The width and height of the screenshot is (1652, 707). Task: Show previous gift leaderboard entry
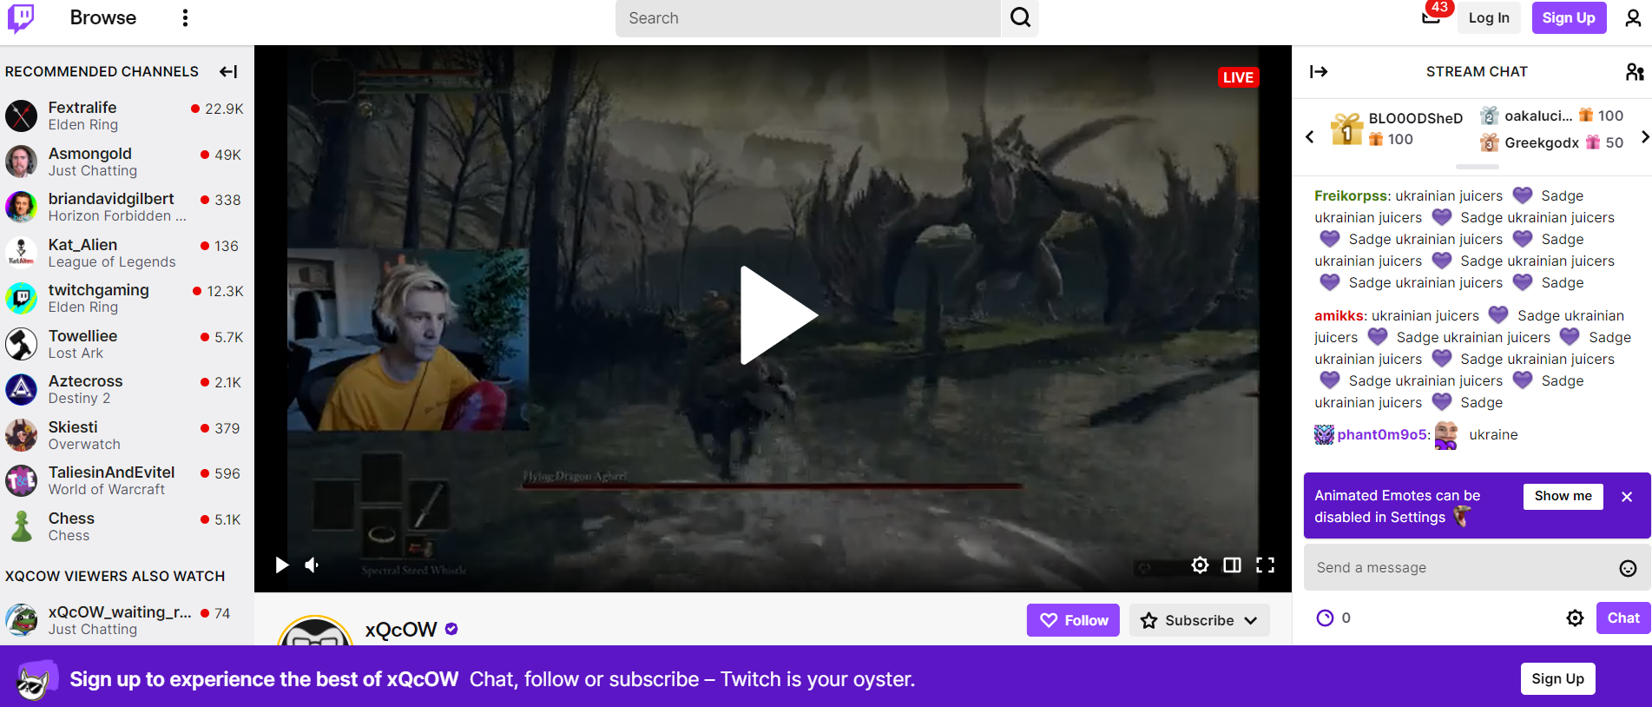1310,136
